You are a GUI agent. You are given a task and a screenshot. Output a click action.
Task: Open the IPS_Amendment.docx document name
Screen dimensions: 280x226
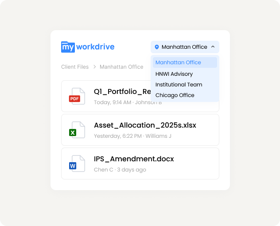(134, 159)
